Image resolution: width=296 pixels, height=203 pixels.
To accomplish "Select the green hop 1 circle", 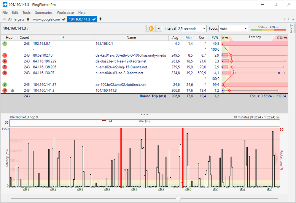I will (5, 44).
